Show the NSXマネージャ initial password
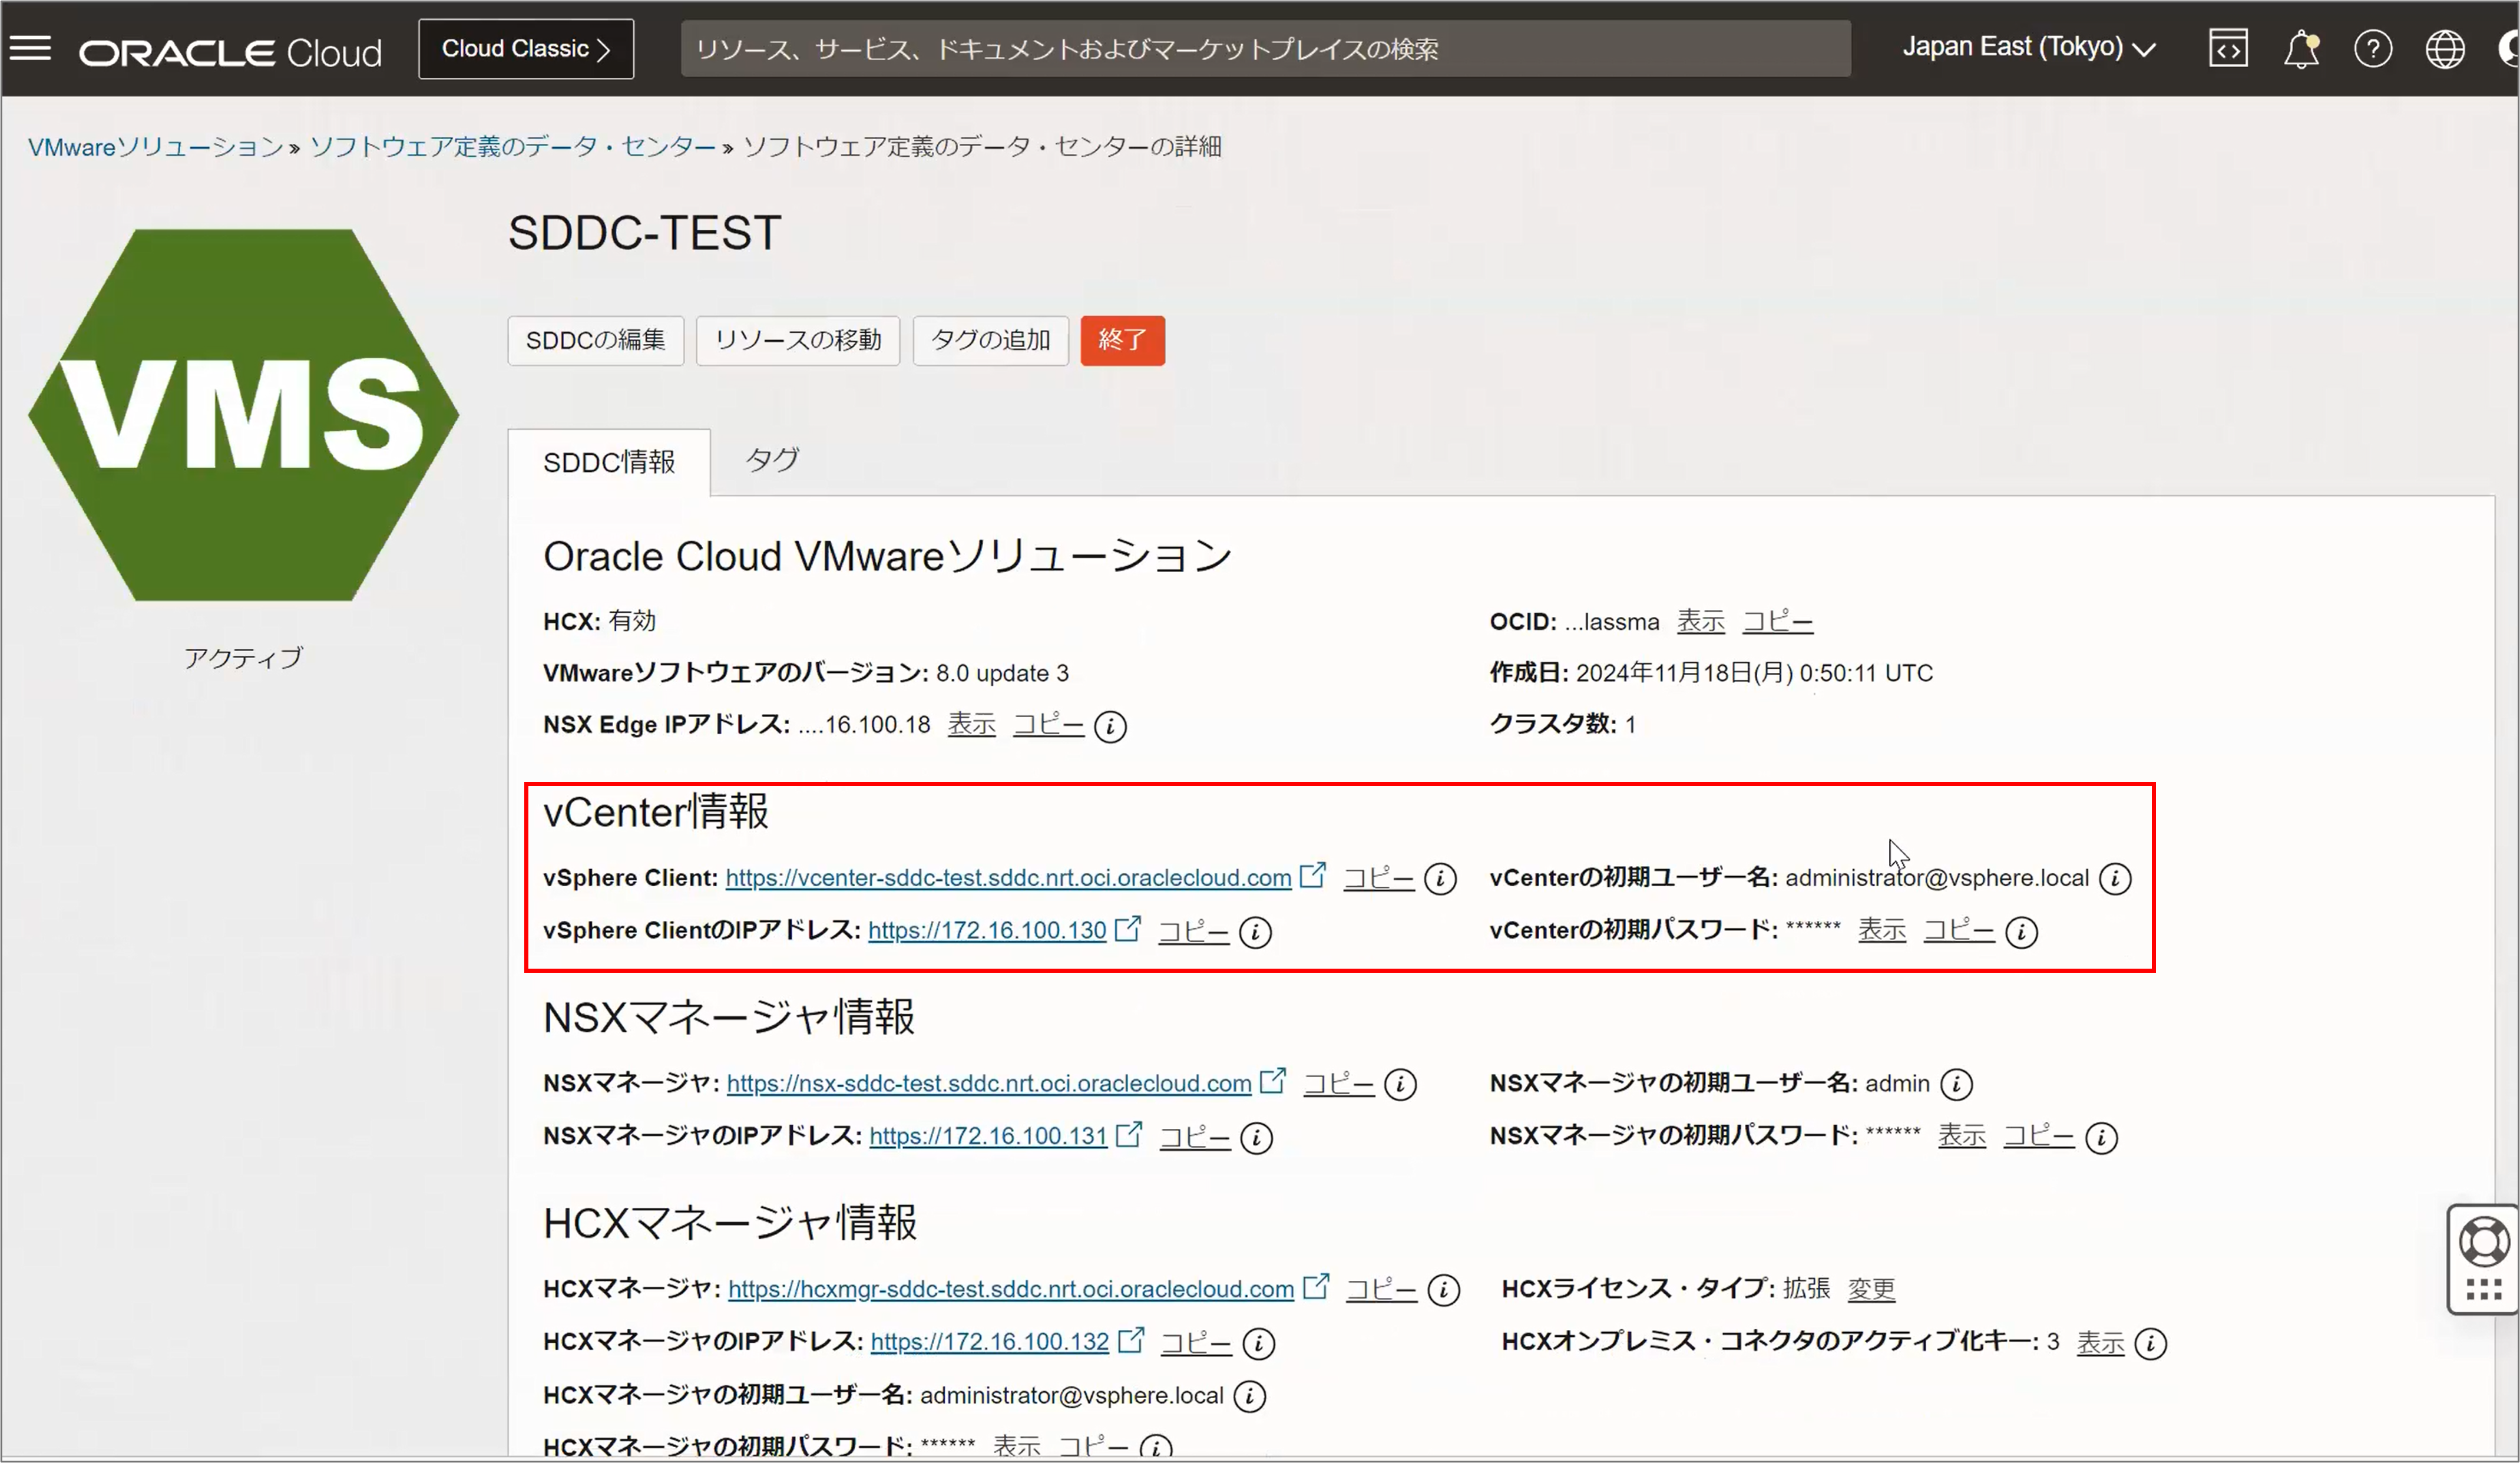Viewport: 2520px width, 1463px height. point(1961,1136)
